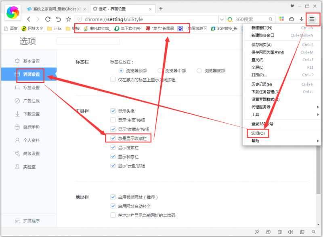The width and height of the screenshot is (323, 237).
Task: Disable 显示搜索栏 checkbox
Action: [113, 147]
